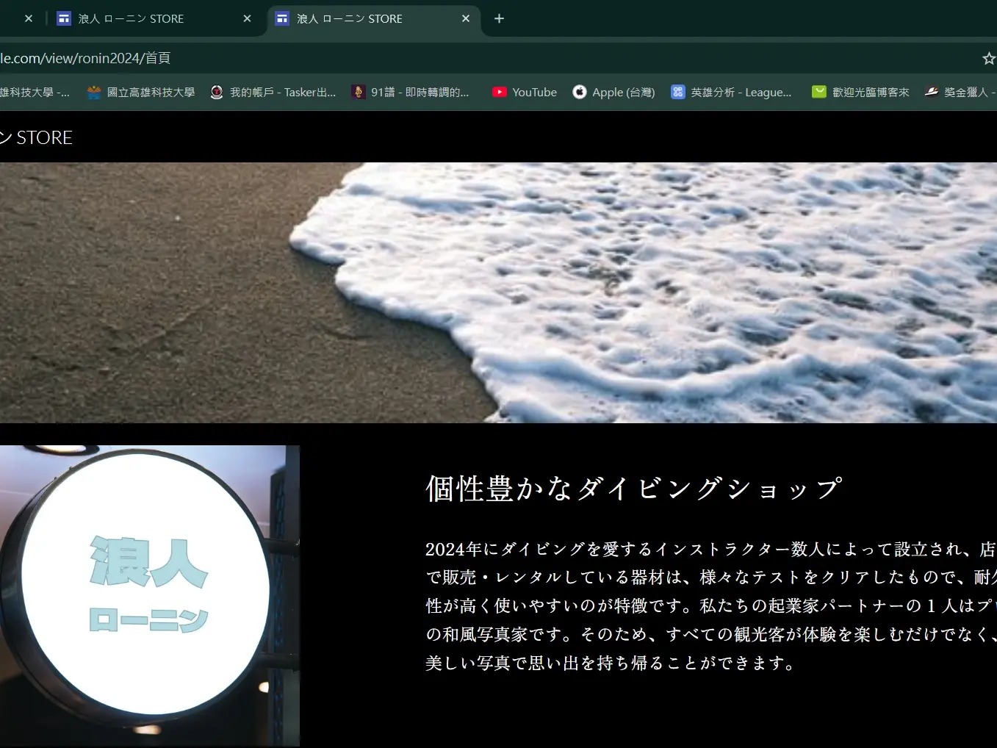Click the 歡迎光臨博客來 envelope bookmark icon
This screenshot has width=997, height=748.
pos(818,91)
